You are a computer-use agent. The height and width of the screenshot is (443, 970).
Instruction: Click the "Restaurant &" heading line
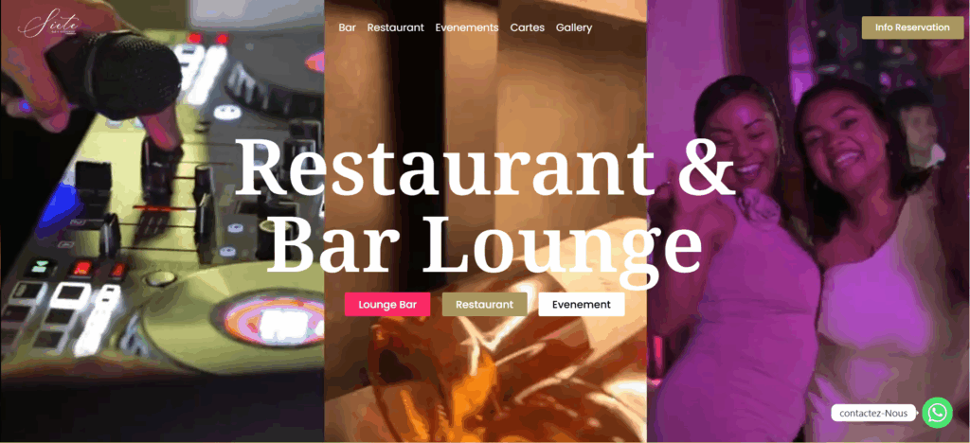(484, 167)
